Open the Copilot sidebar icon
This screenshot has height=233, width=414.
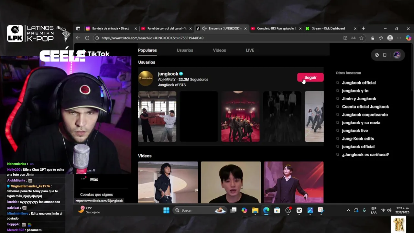(x=408, y=38)
